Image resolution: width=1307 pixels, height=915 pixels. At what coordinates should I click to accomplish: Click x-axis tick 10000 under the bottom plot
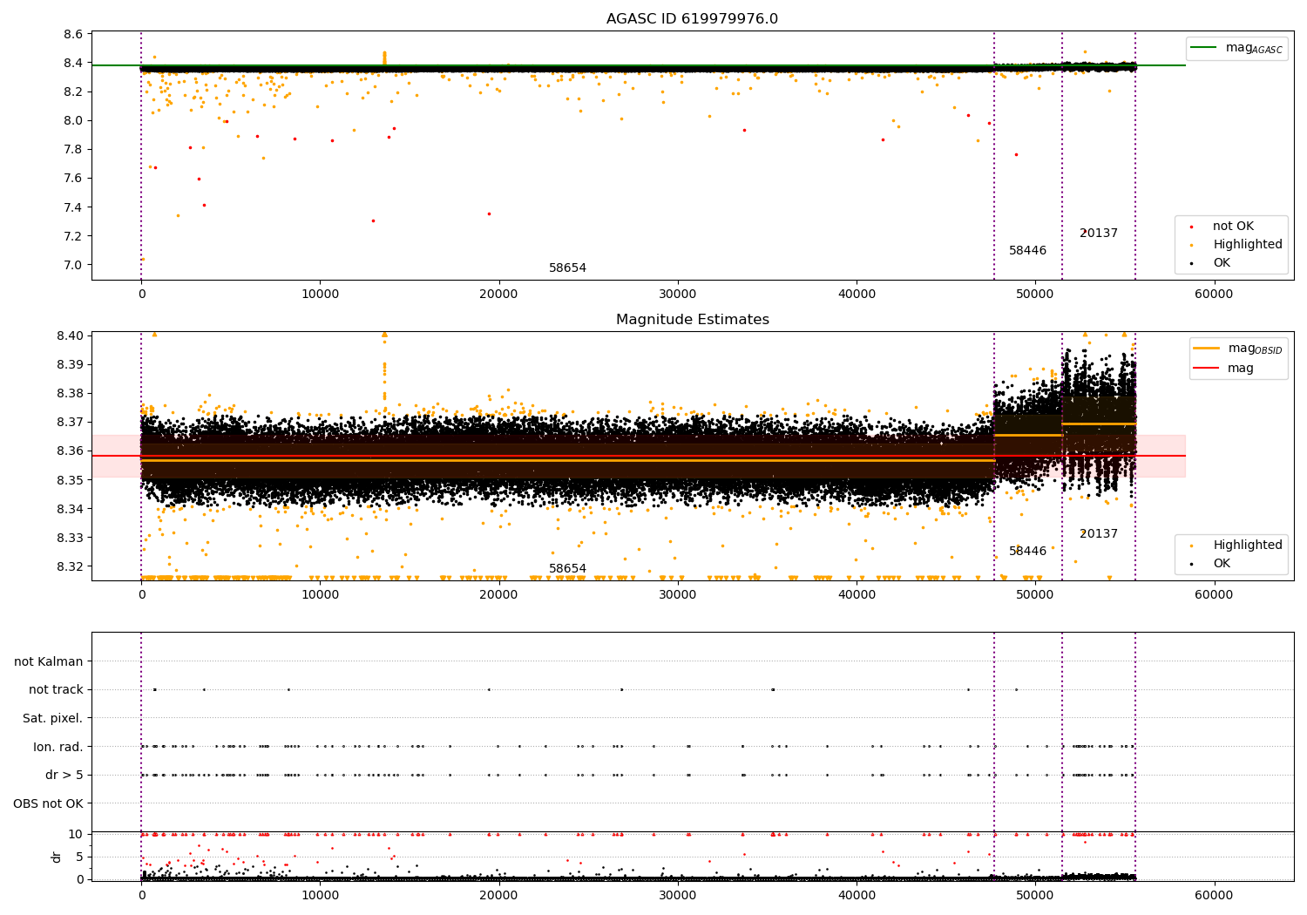[x=320, y=896]
